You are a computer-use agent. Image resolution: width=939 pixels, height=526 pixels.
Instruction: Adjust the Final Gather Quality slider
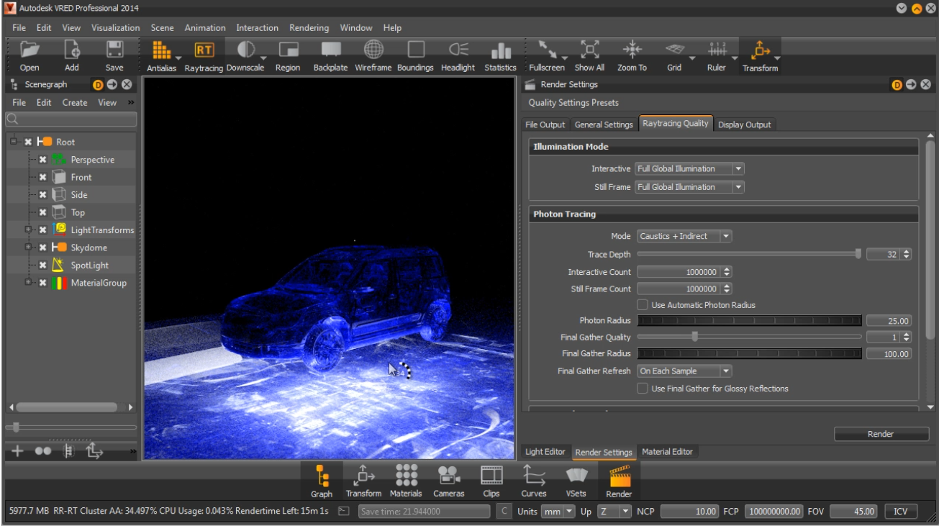point(694,337)
